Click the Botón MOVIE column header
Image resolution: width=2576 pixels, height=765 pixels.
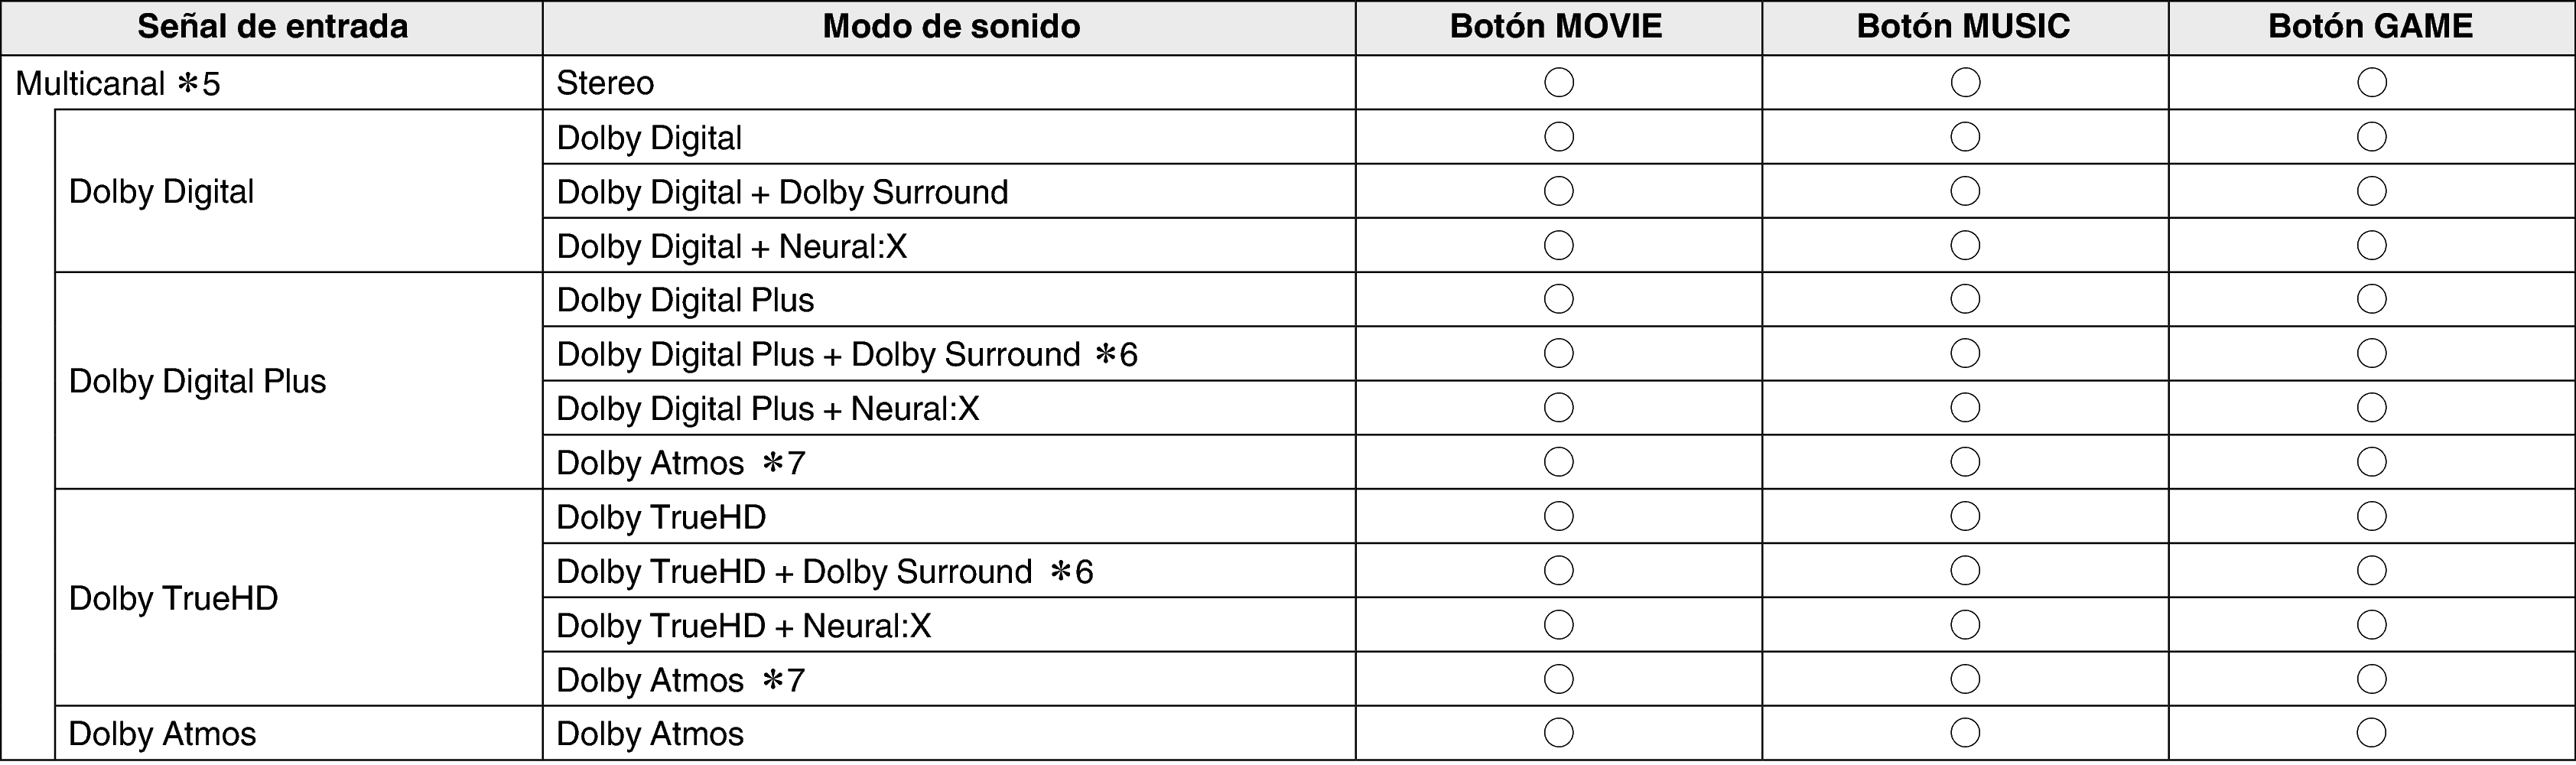(x=1556, y=27)
